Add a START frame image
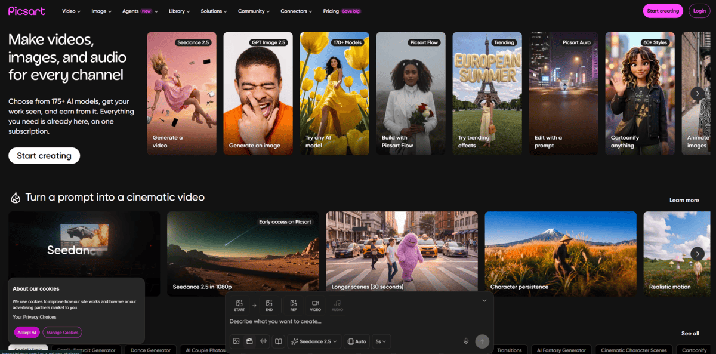716x354 pixels. [239, 306]
